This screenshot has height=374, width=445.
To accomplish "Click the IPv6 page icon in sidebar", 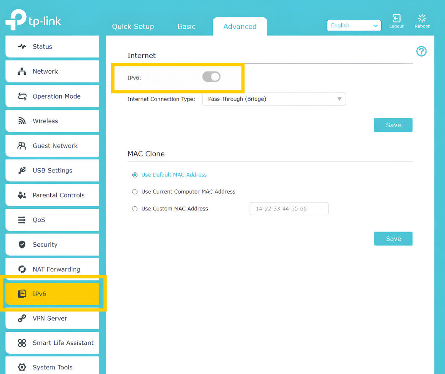I will pos(22,294).
